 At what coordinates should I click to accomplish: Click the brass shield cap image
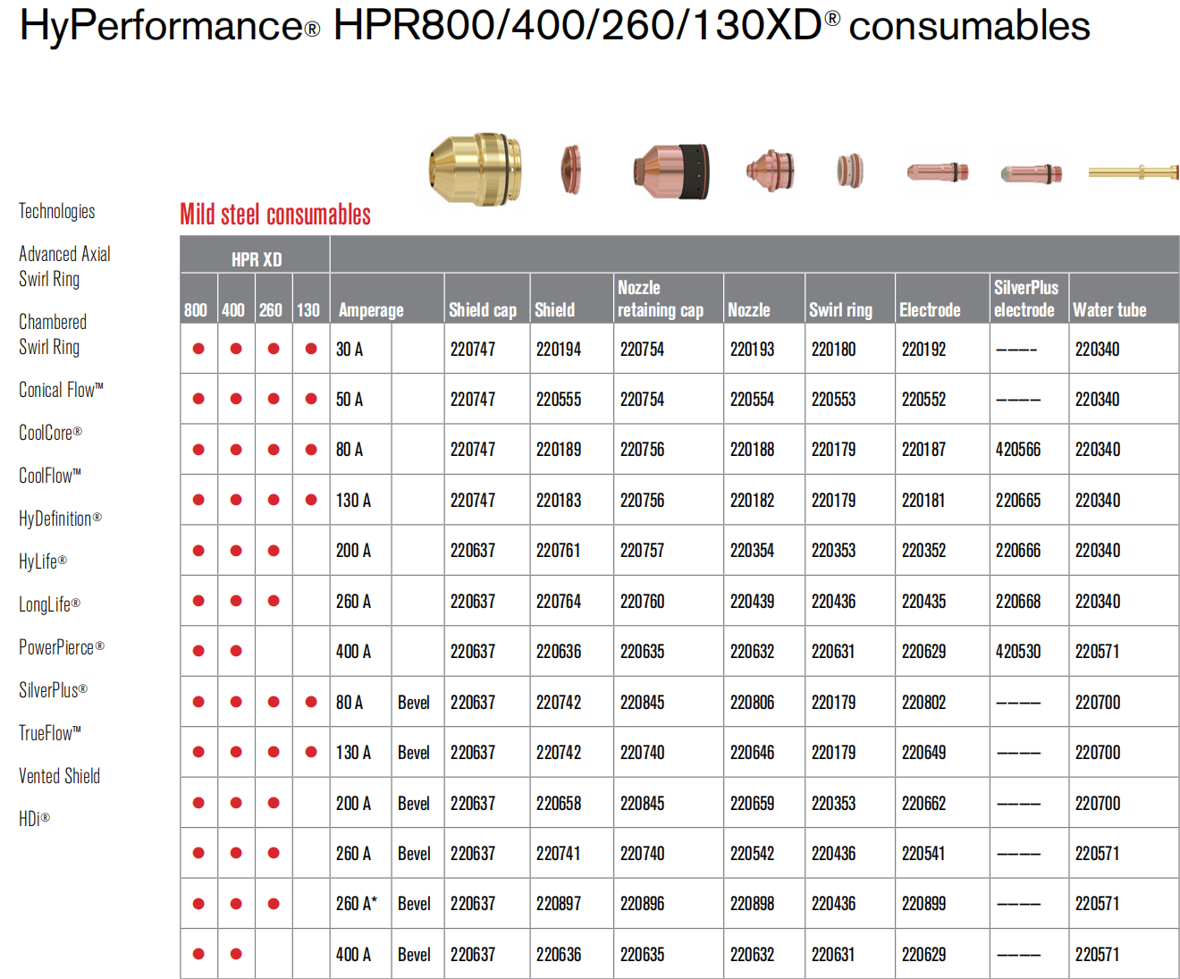pyautogui.click(x=476, y=170)
